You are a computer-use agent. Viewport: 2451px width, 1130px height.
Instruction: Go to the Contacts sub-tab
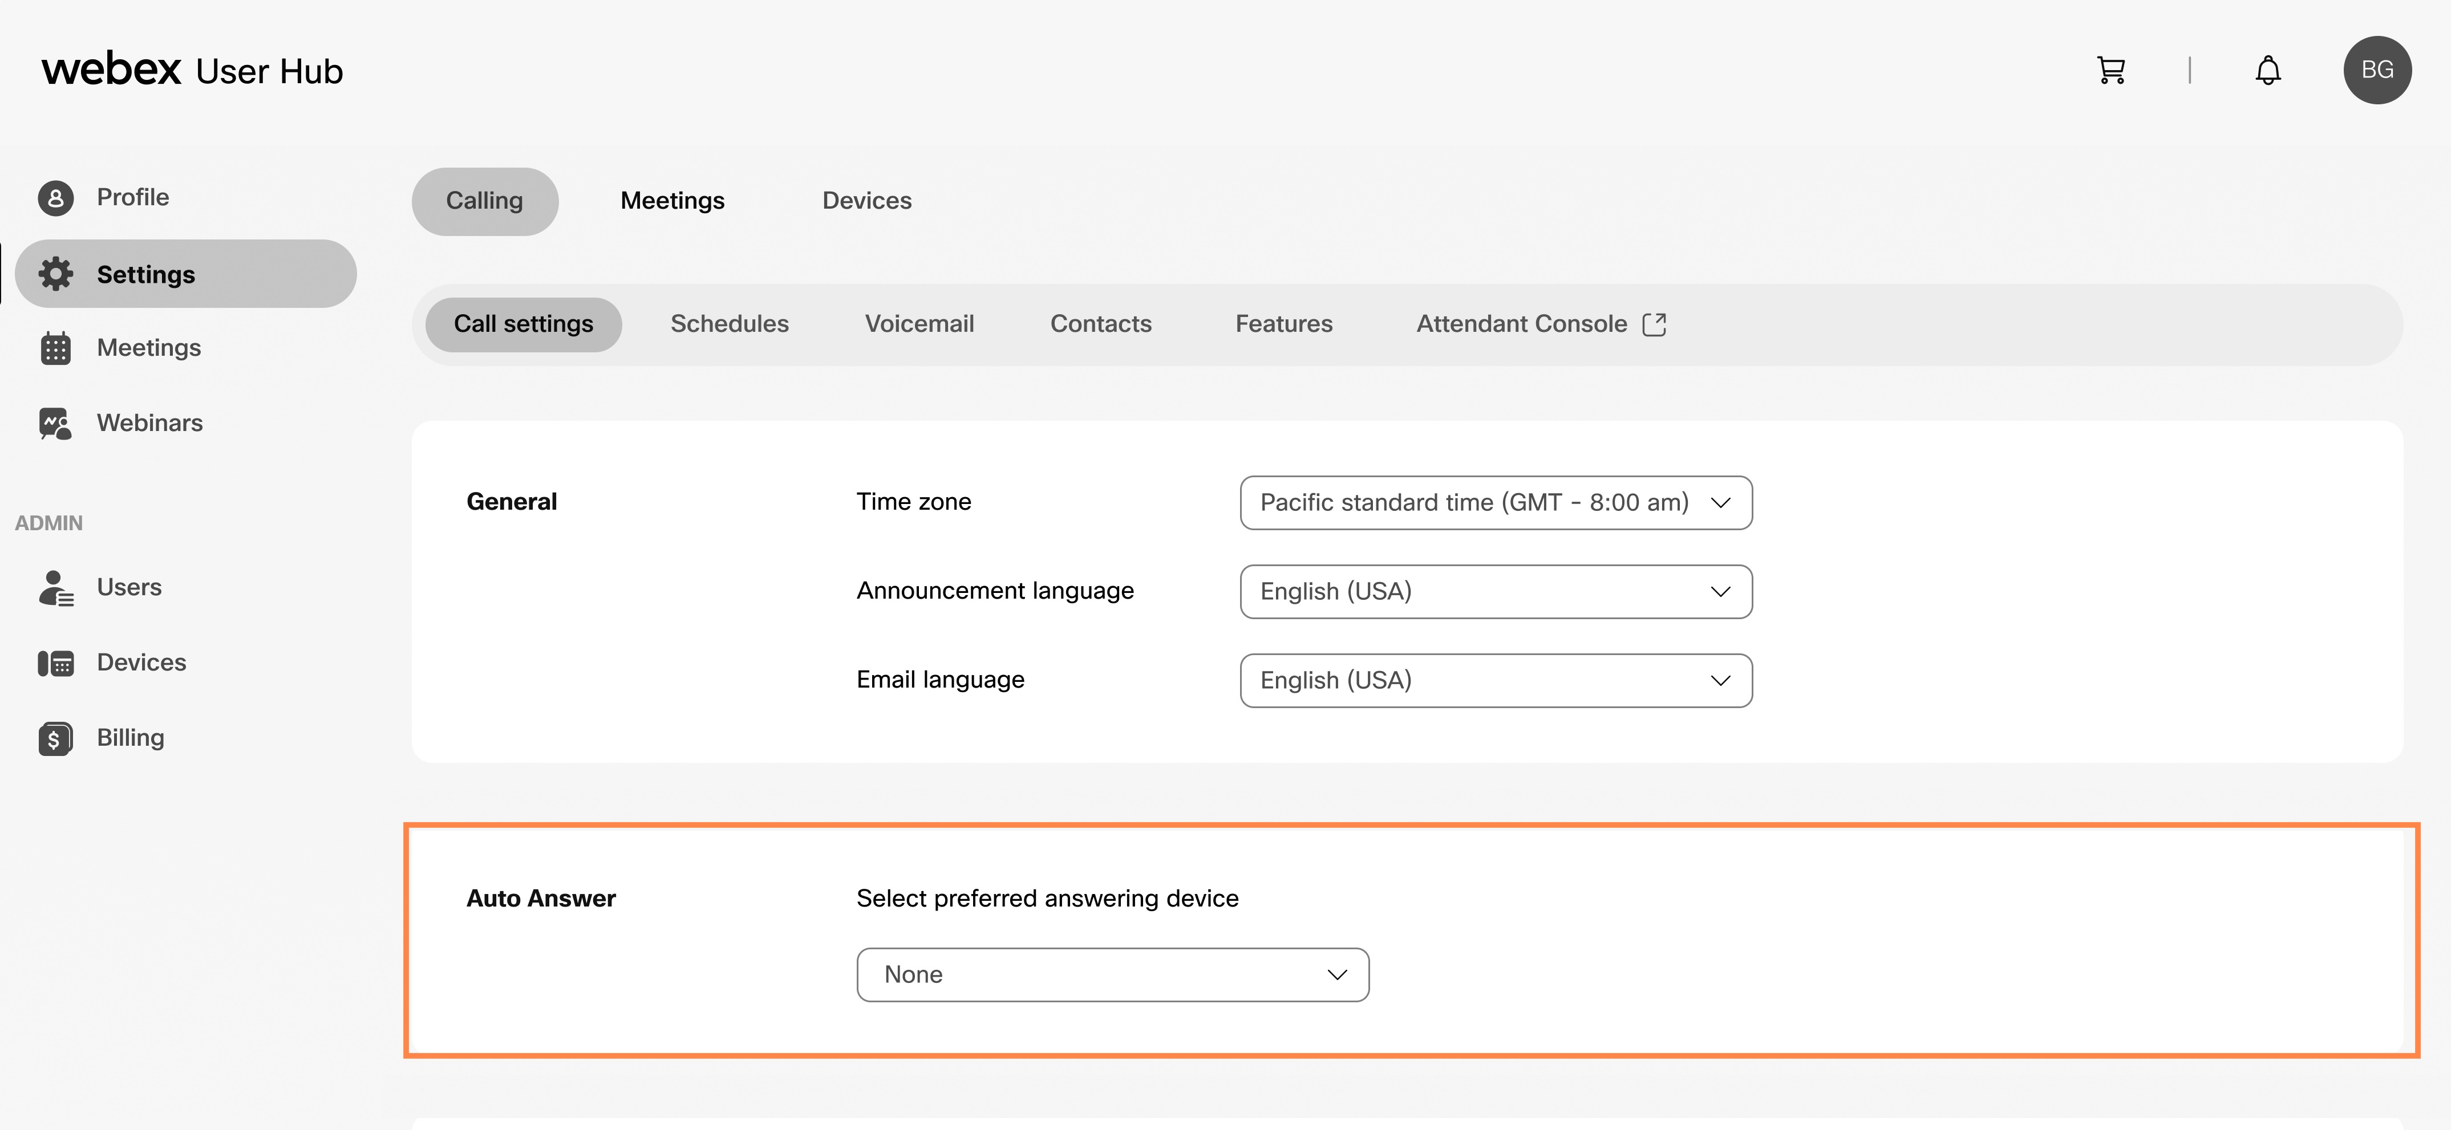pos(1101,324)
